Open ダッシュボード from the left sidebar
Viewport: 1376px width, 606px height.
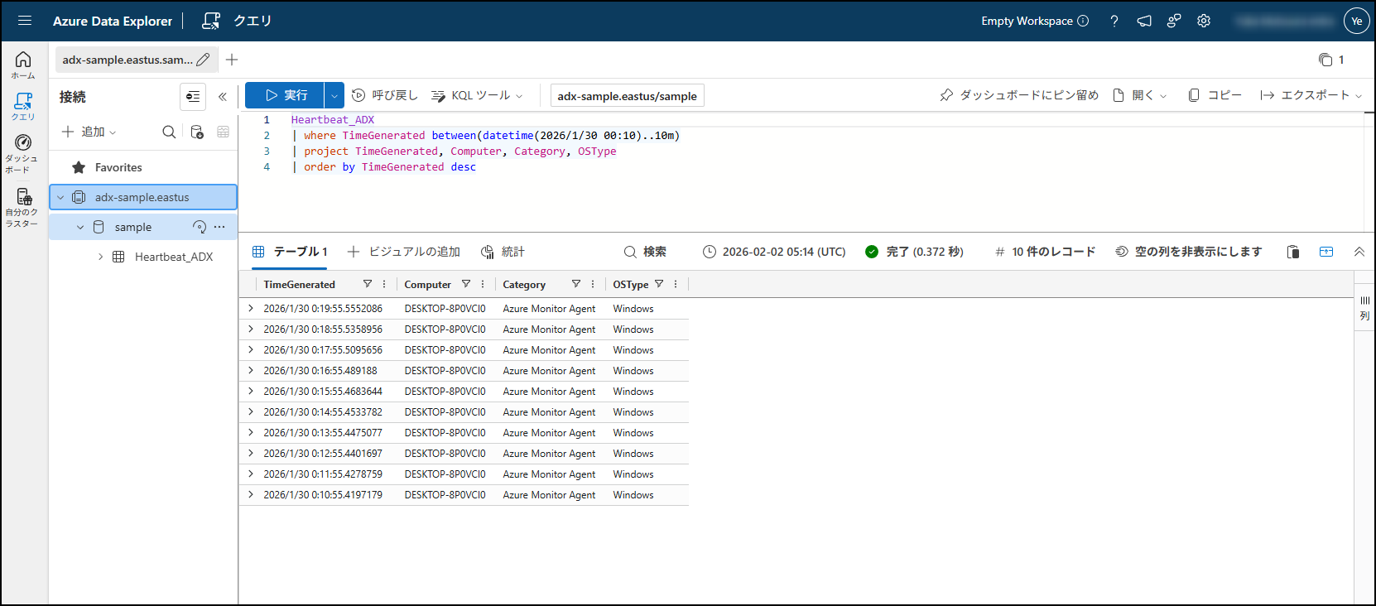pyautogui.click(x=23, y=153)
